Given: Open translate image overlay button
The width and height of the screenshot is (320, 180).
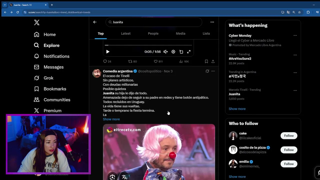Looking at the screenshot, I should tap(124, 177).
